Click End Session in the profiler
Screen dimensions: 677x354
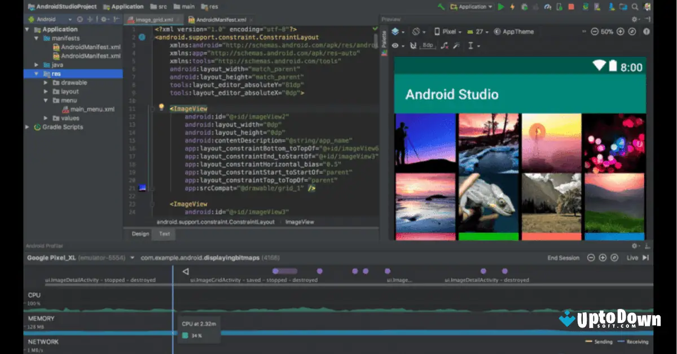point(563,258)
